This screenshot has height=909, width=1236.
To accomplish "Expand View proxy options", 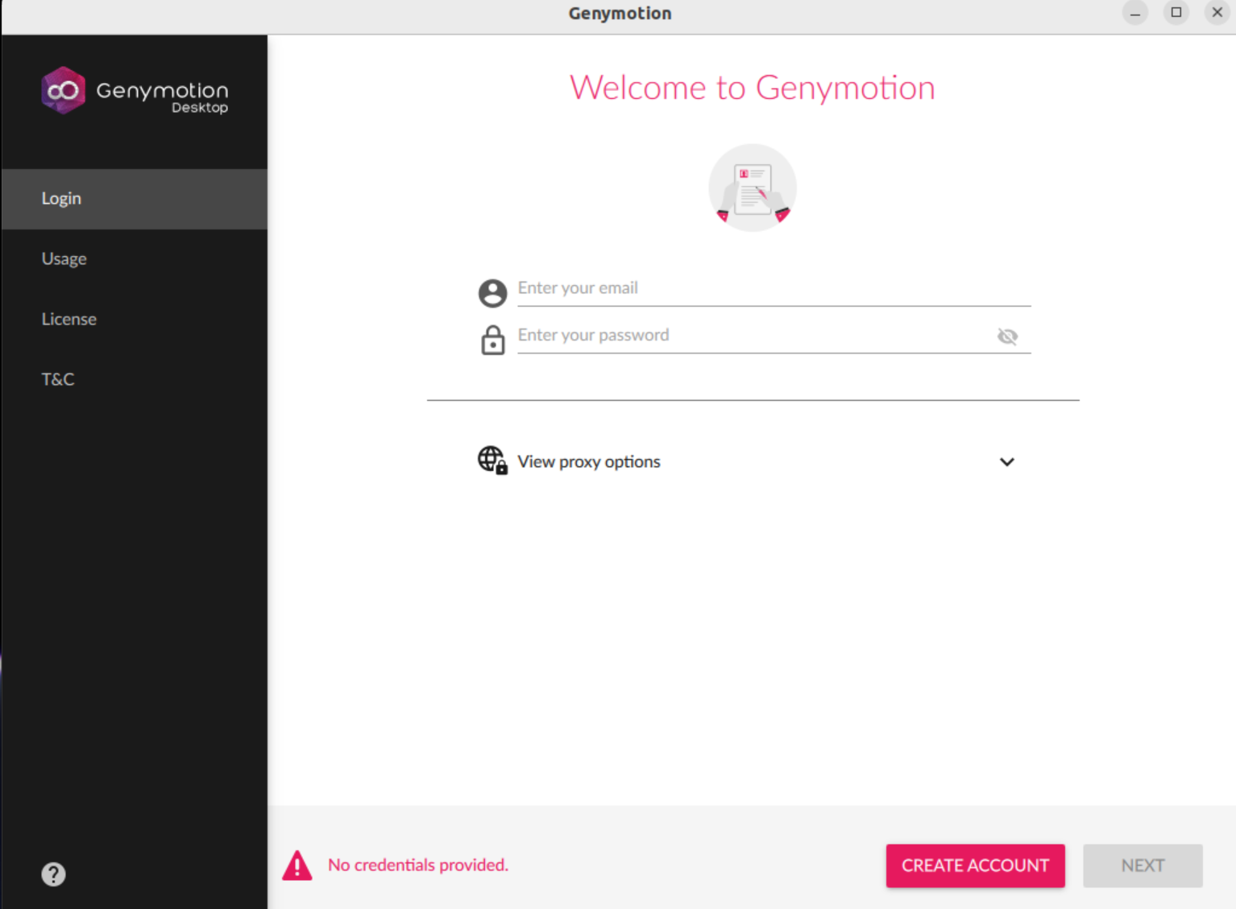I will (x=589, y=461).
